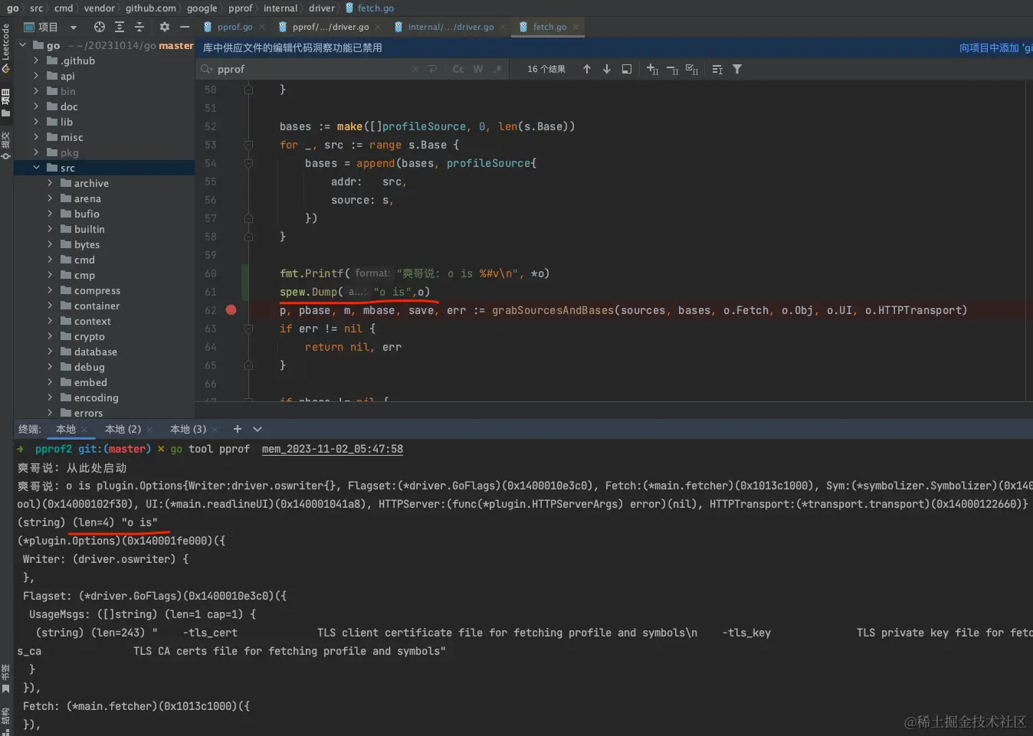Switch to terminal tab 本地 (3)
1033x736 pixels.
188,429
